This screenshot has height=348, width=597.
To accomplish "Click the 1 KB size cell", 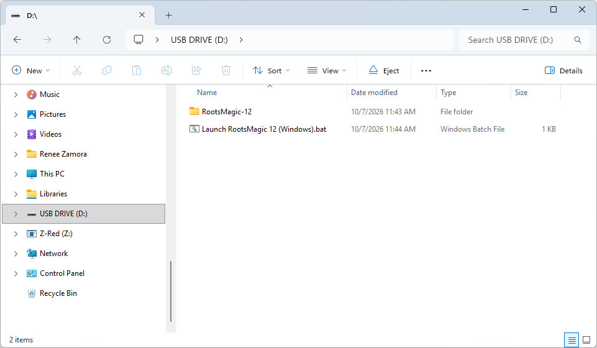I will coord(549,129).
